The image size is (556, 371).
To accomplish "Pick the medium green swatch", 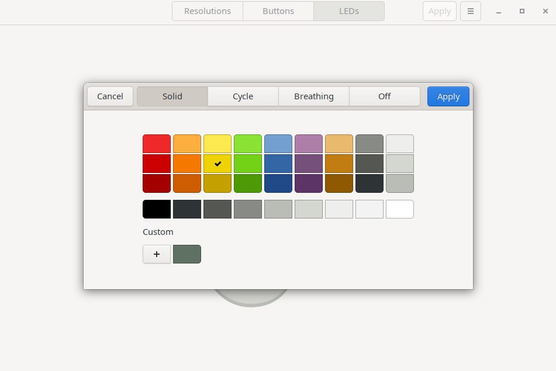I will [248, 164].
